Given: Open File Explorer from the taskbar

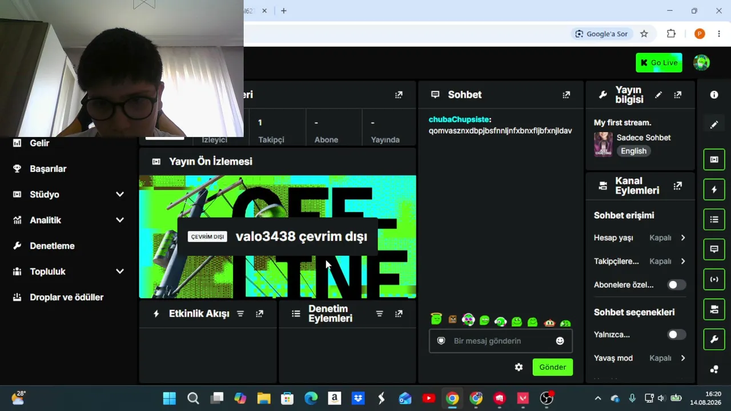Looking at the screenshot, I should pos(263,398).
